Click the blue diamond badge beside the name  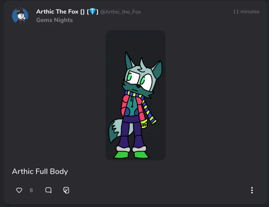[x=92, y=12]
